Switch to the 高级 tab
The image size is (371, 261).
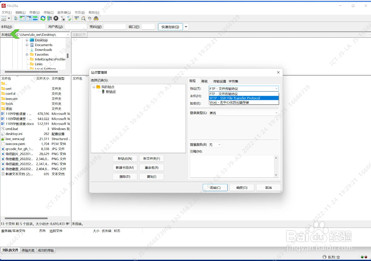(x=204, y=81)
